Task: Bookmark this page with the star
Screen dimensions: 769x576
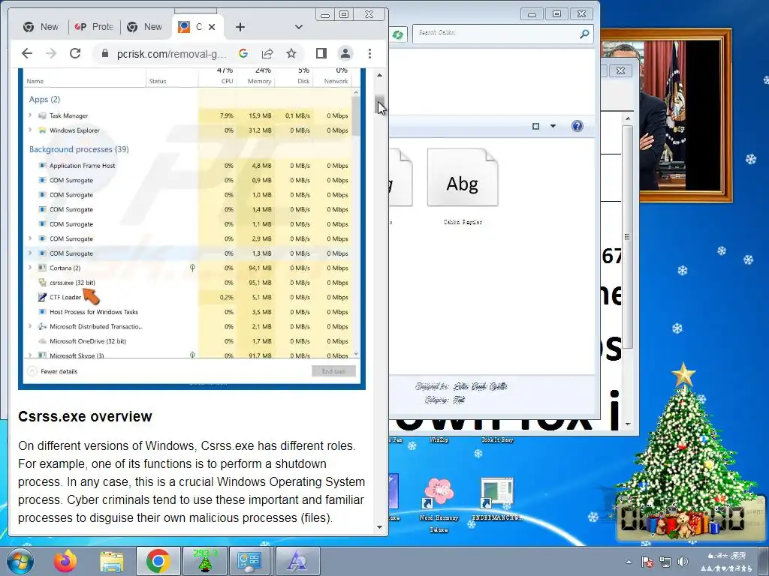Action: coord(291,53)
